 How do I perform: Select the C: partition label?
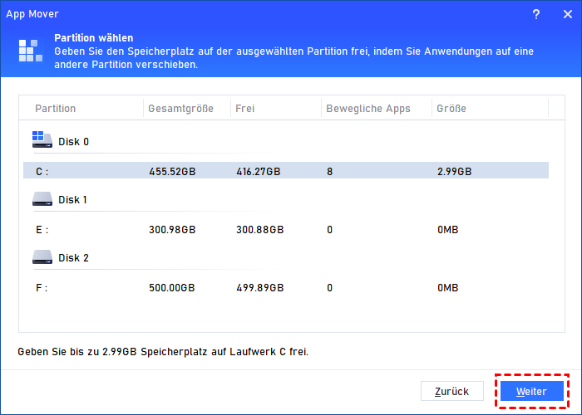42,171
